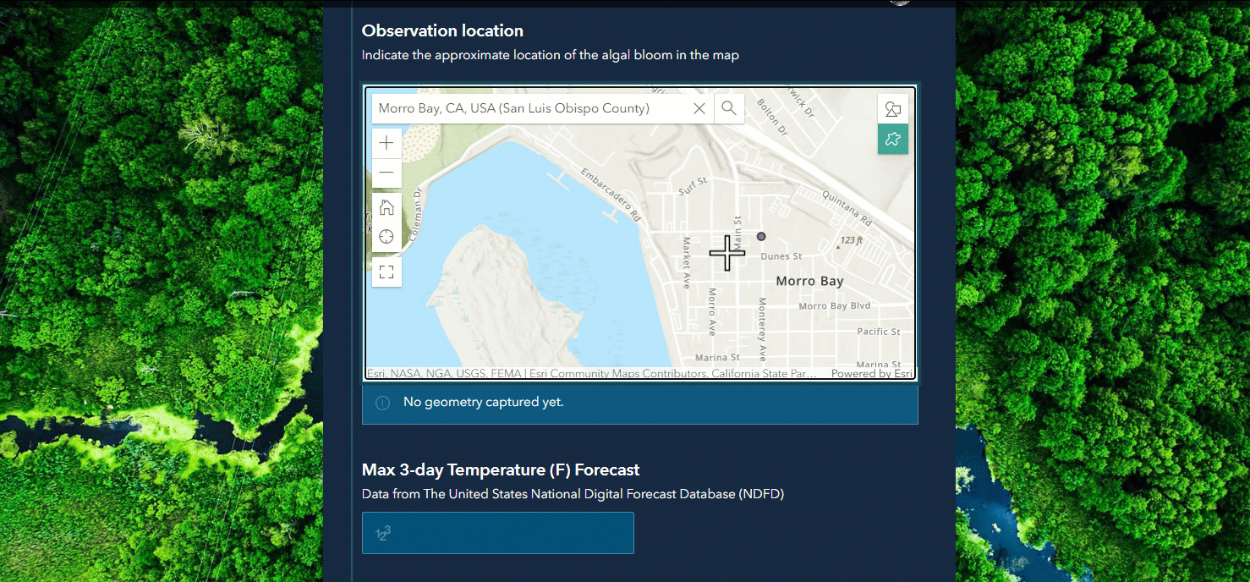Select the point sketch tool on the map
This screenshot has height=582, width=1250.
pos(893,139)
